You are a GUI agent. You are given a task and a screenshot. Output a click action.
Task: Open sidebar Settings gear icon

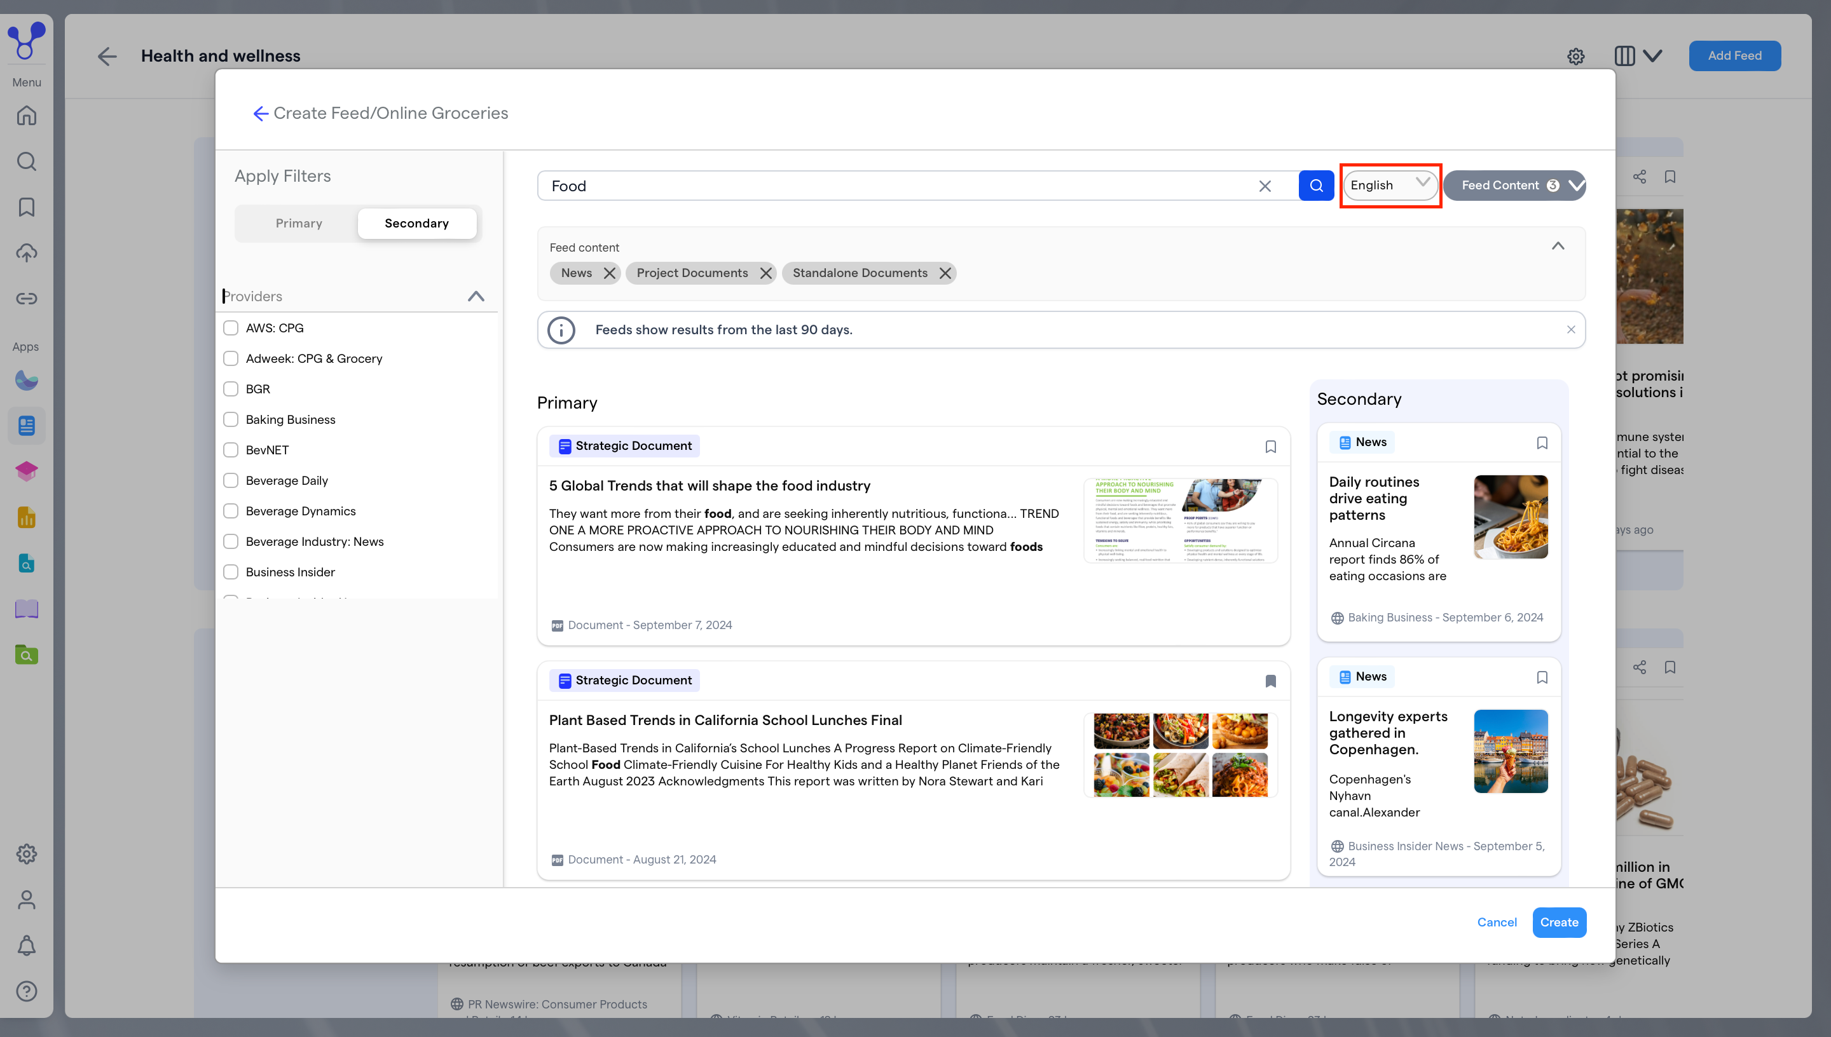(26, 854)
